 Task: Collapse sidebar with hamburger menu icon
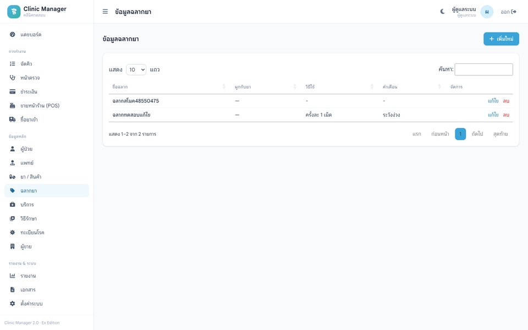coord(105,12)
